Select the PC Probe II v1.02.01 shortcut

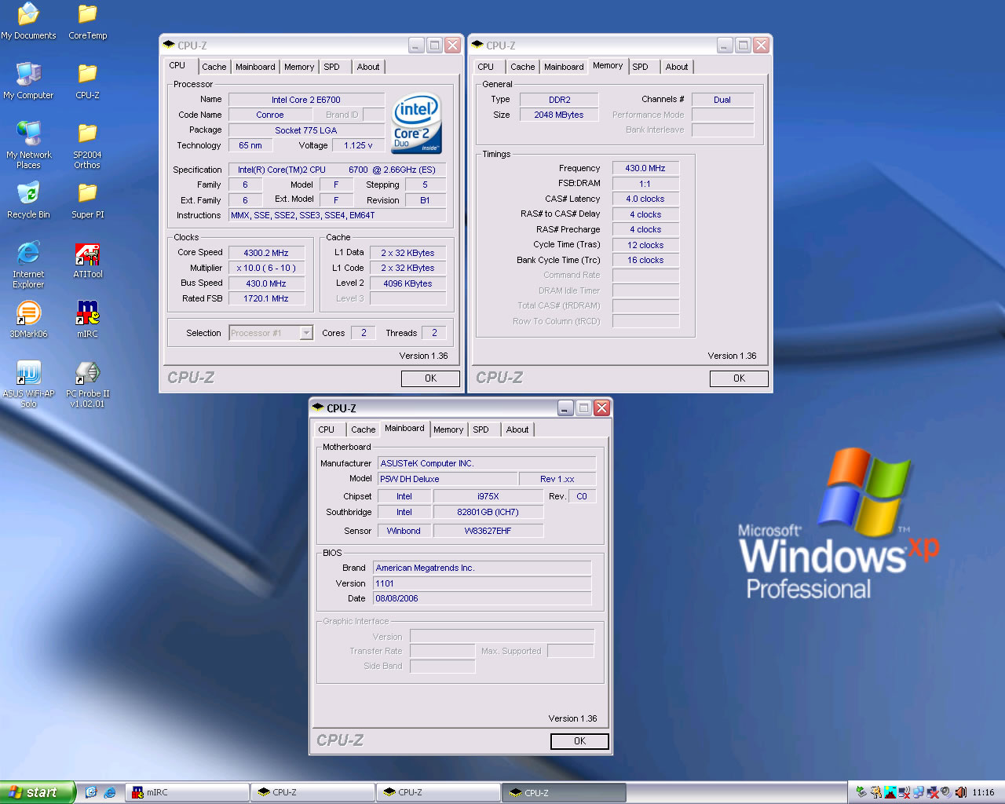(87, 383)
